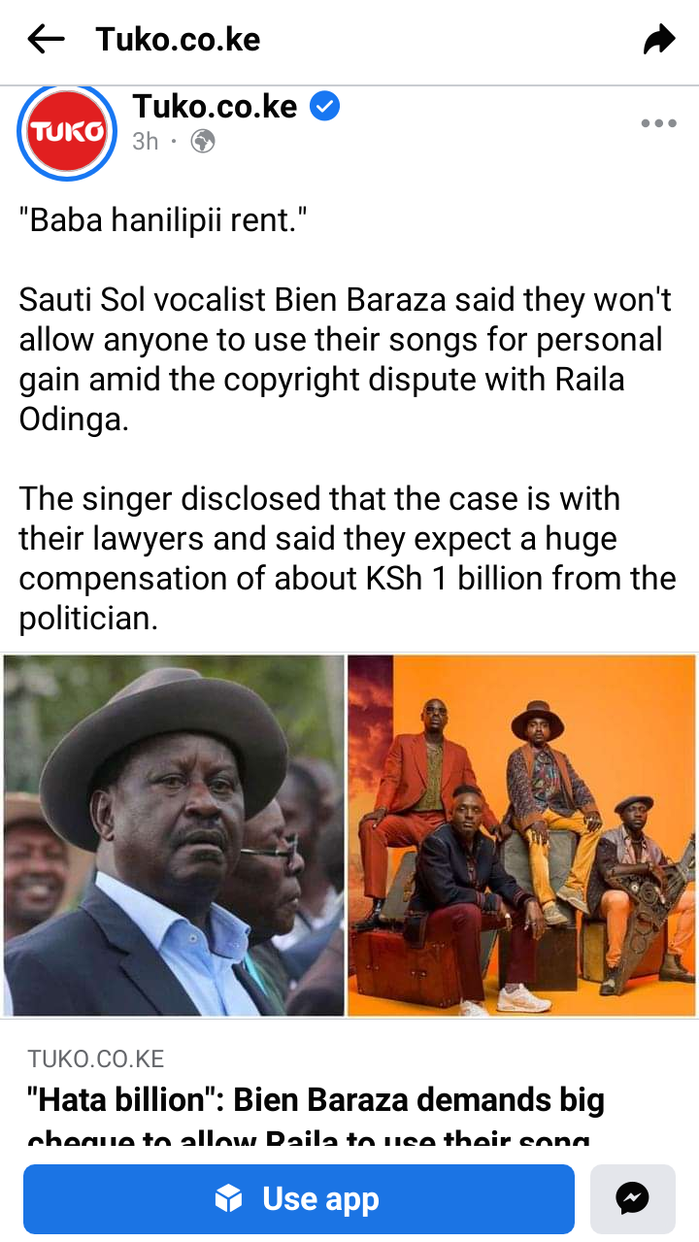The width and height of the screenshot is (699, 1242).
Task: Tap the blue verified badge
Action: [x=324, y=107]
